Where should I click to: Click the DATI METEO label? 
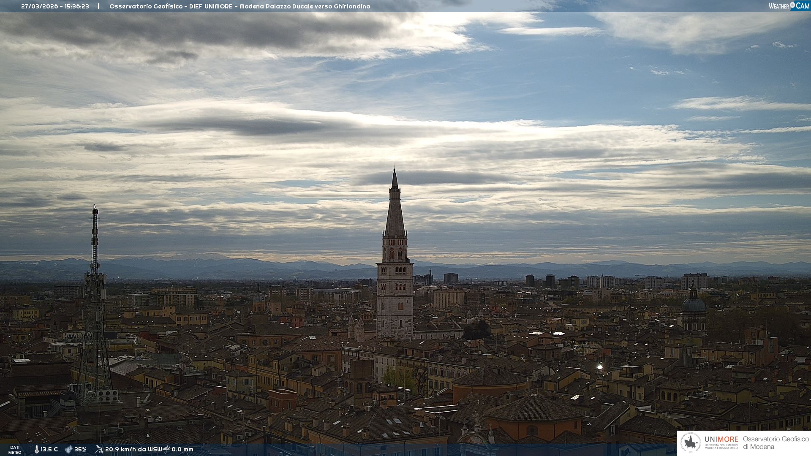15,450
